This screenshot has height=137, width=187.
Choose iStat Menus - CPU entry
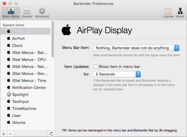(x=25, y=59)
